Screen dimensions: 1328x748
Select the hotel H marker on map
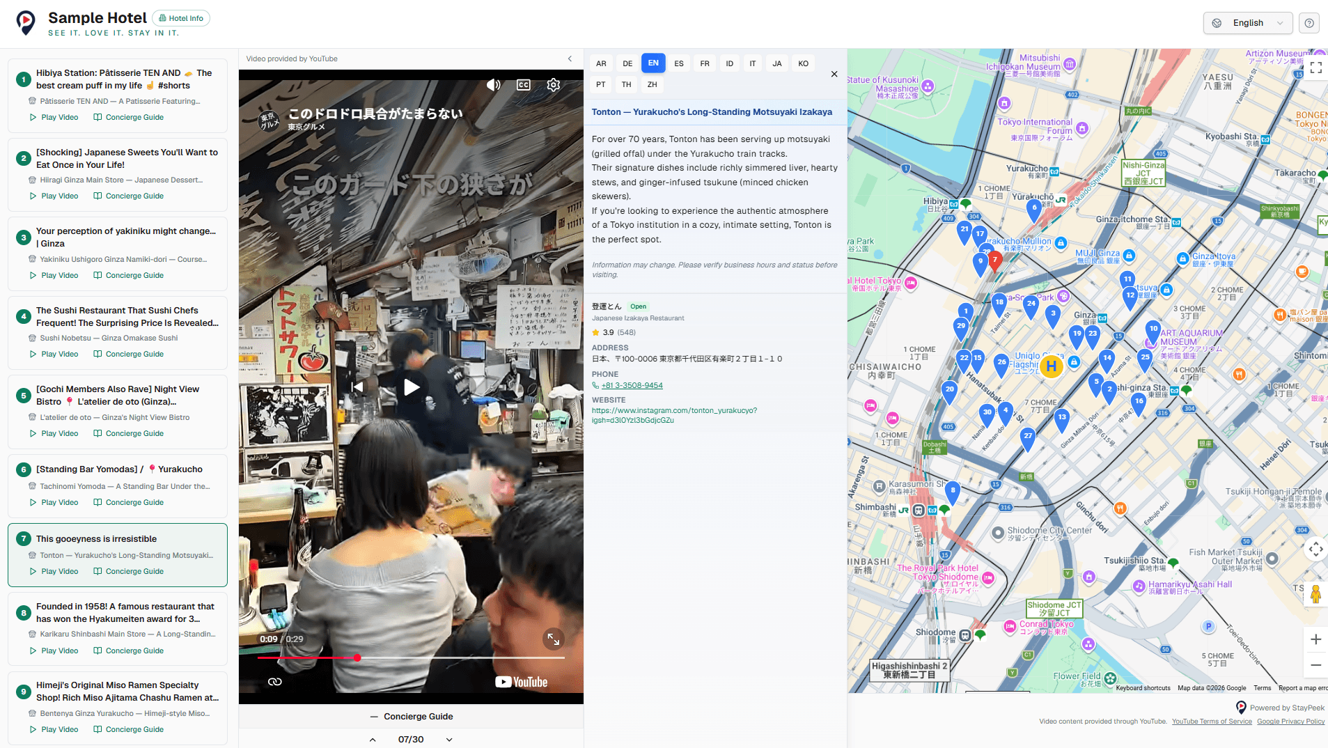1051,366
